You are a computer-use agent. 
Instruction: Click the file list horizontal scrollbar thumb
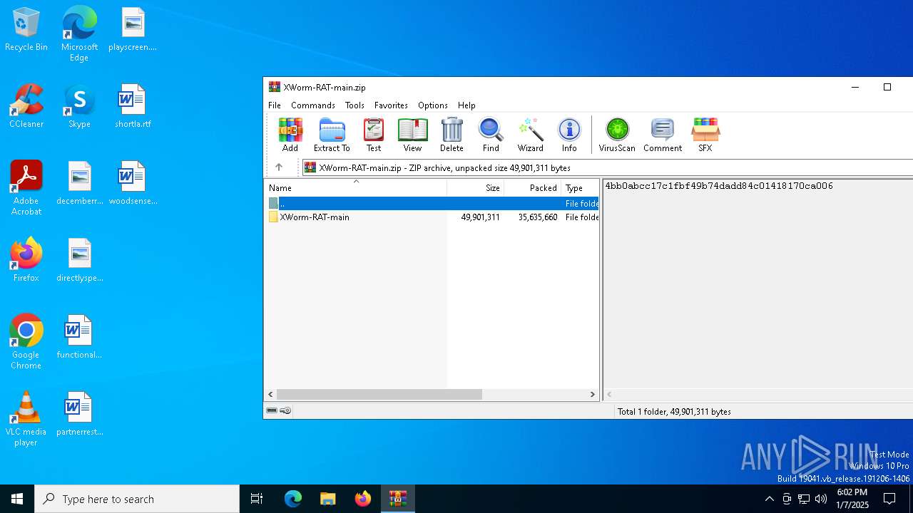[x=379, y=394]
